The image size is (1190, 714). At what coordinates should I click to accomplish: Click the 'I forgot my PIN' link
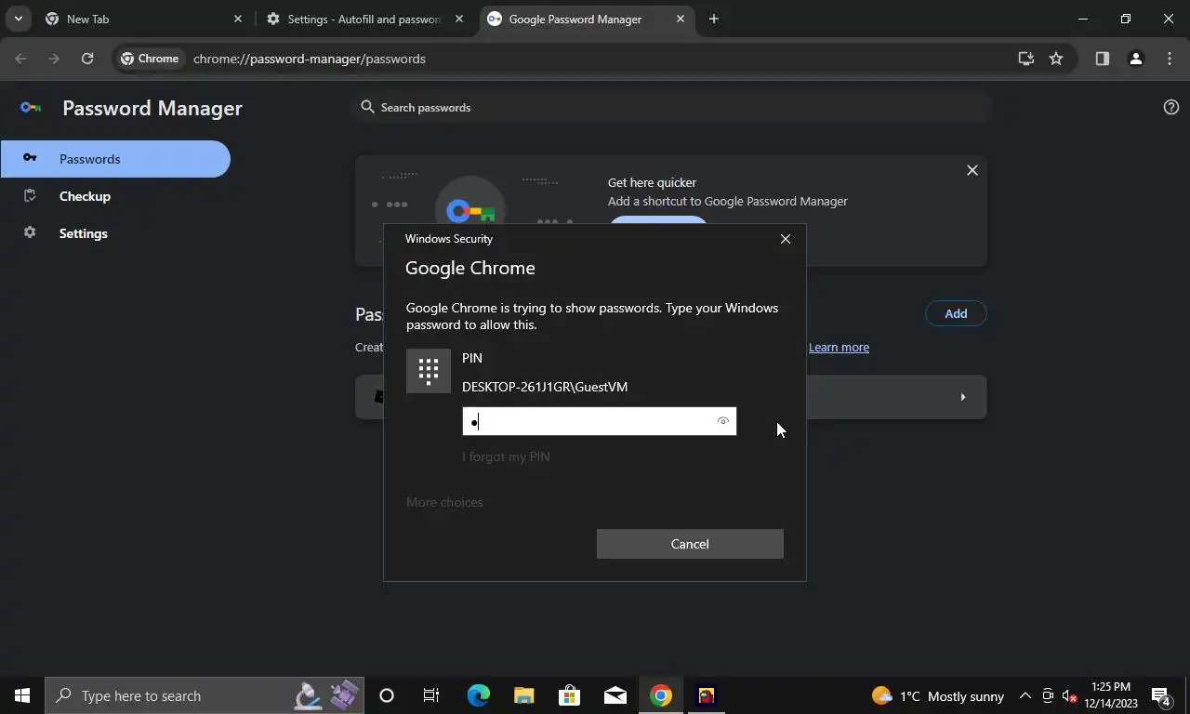pyautogui.click(x=506, y=456)
